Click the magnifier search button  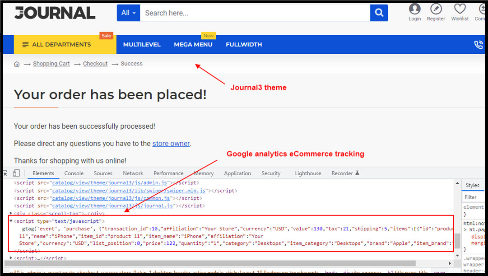pos(379,13)
